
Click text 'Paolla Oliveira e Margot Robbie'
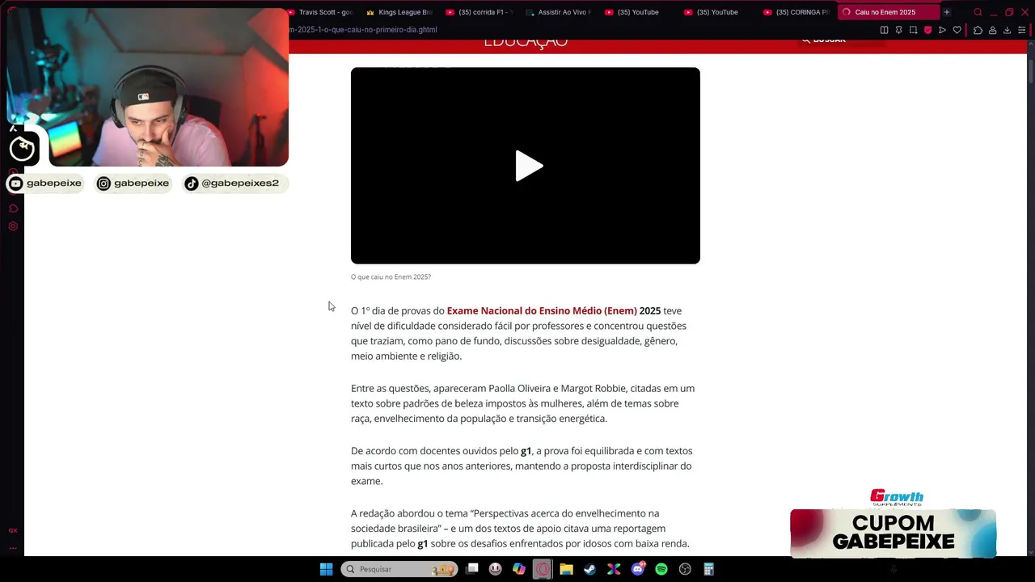(556, 388)
